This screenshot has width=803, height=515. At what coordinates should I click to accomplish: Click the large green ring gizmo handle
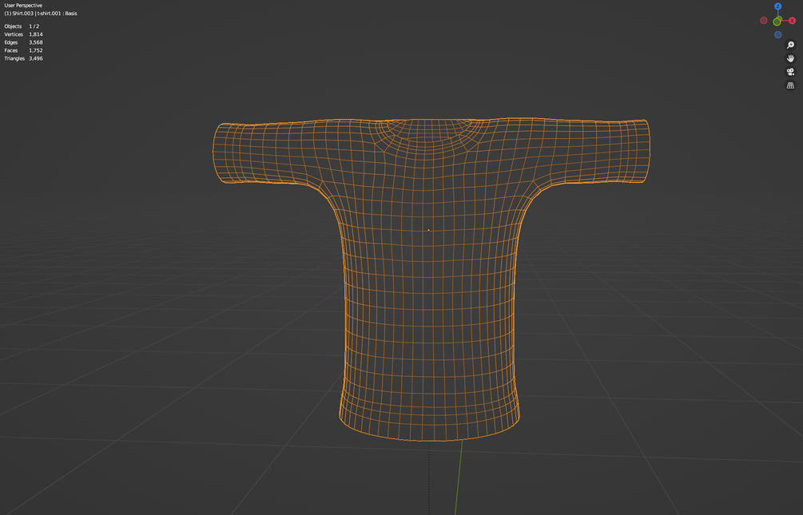(777, 22)
